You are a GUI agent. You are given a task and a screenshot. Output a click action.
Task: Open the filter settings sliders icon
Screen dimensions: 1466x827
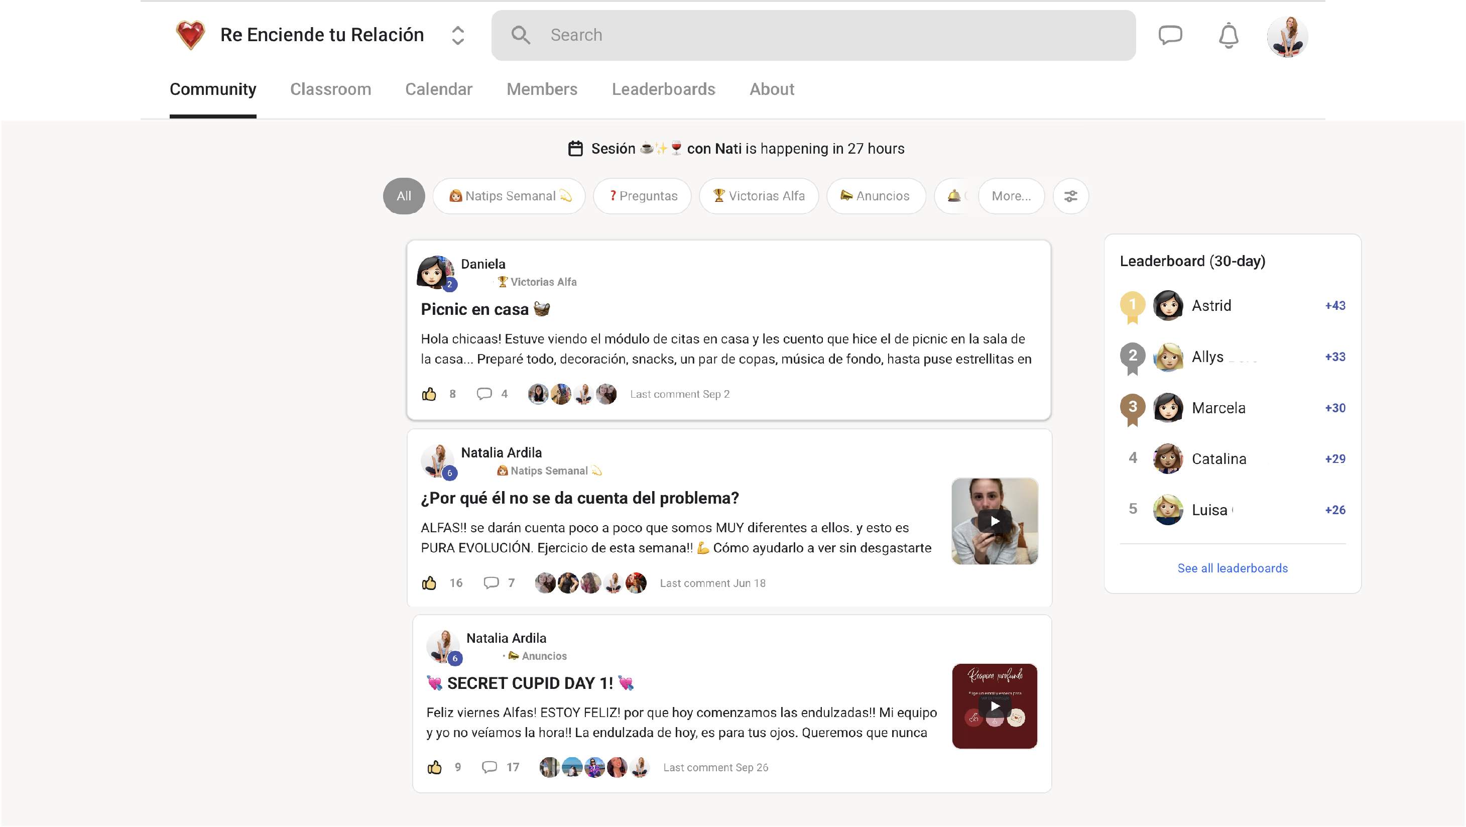point(1070,196)
